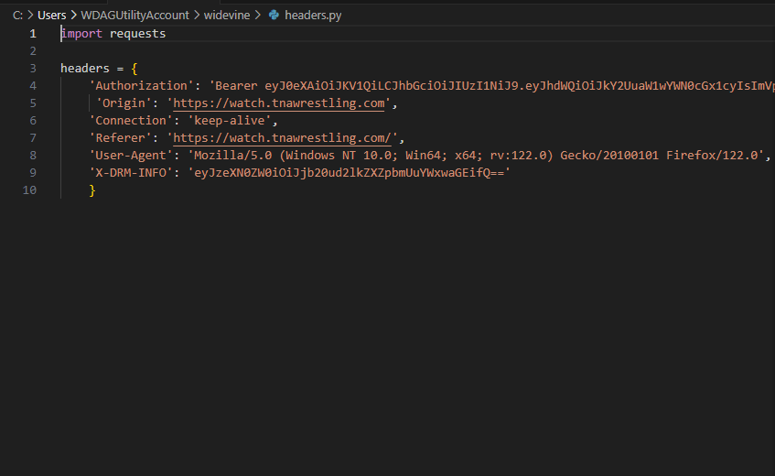Select line number 1 in gutter
The width and height of the screenshot is (775, 476).
click(x=33, y=34)
